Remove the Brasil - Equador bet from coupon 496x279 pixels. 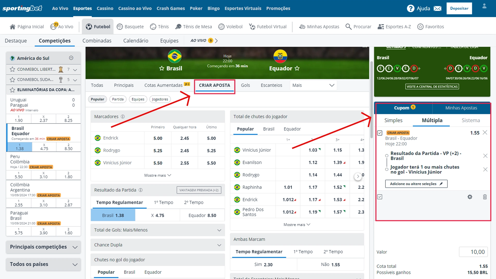coord(485,133)
